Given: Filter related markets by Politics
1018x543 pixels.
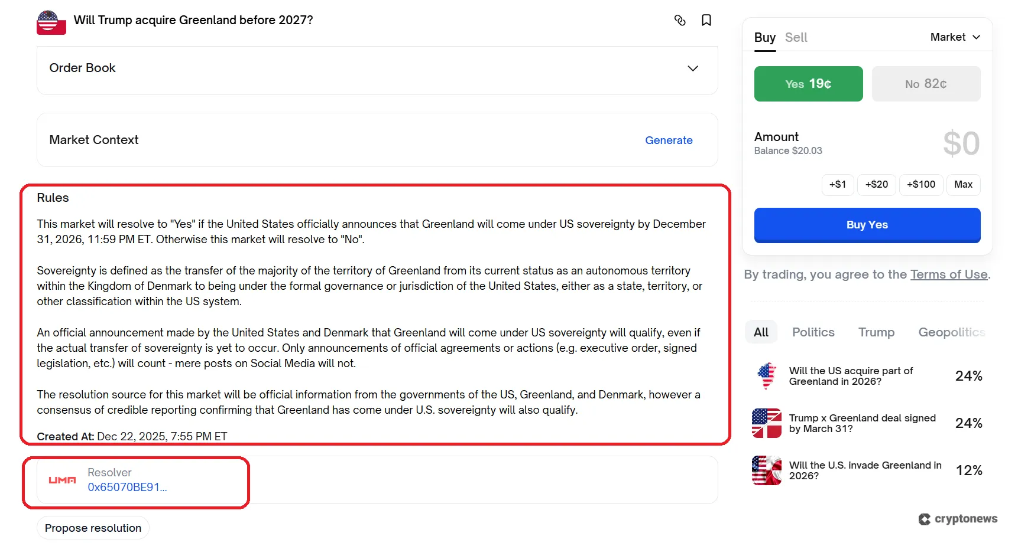Looking at the screenshot, I should pos(813,332).
